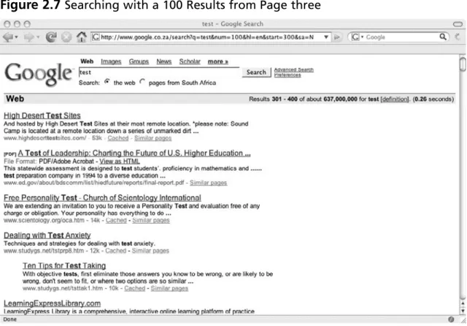Click the 'Done' status bar text
The height and width of the screenshot is (326, 467).
pos(9,319)
